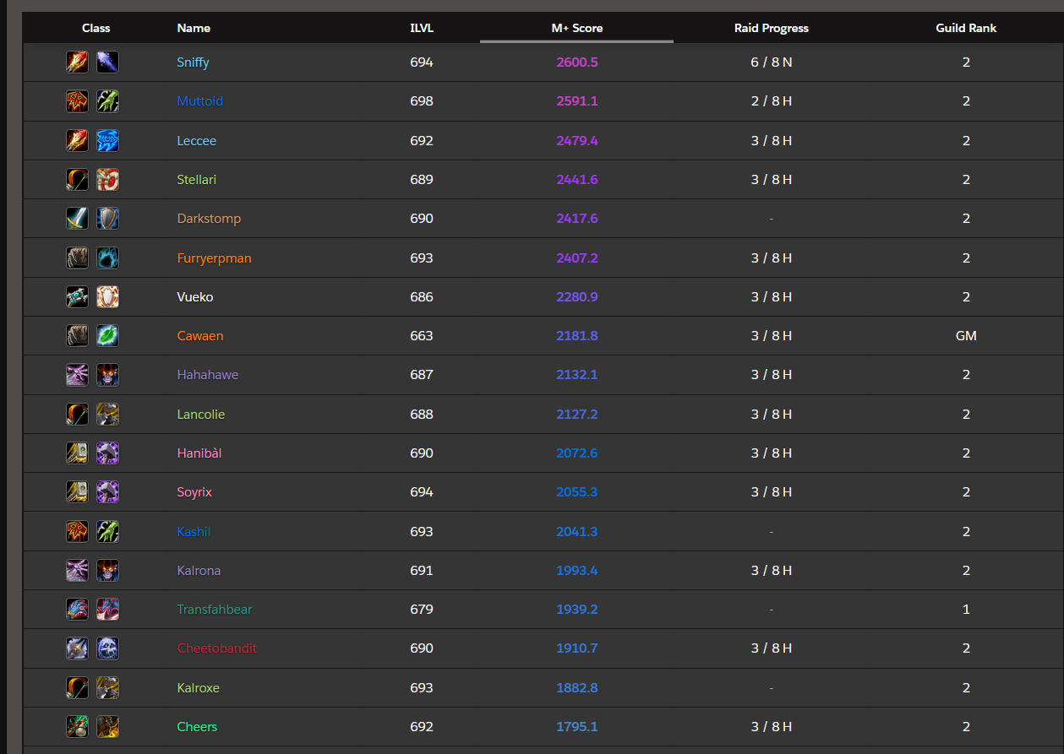The image size is (1064, 754).
Task: Open Furryerpman's character profile
Action: tap(214, 258)
